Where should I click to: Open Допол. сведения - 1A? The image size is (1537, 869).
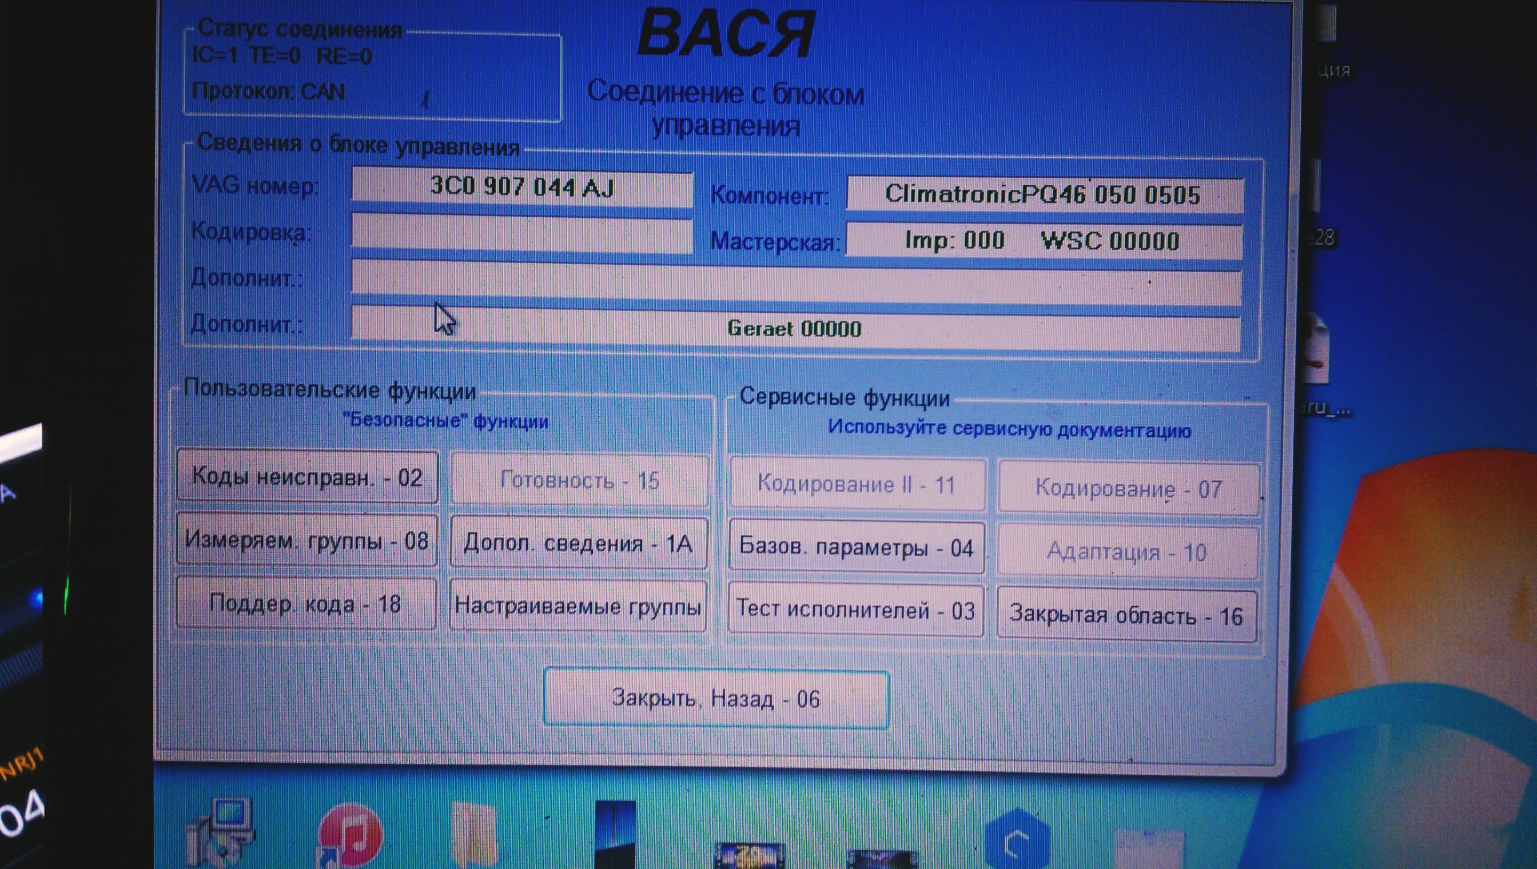[579, 543]
